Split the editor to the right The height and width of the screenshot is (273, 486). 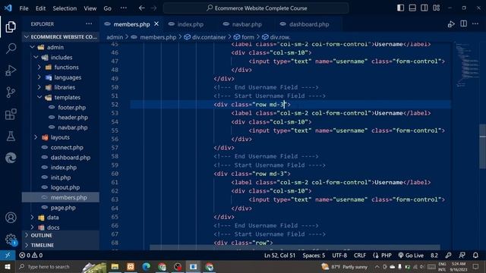click(x=464, y=24)
